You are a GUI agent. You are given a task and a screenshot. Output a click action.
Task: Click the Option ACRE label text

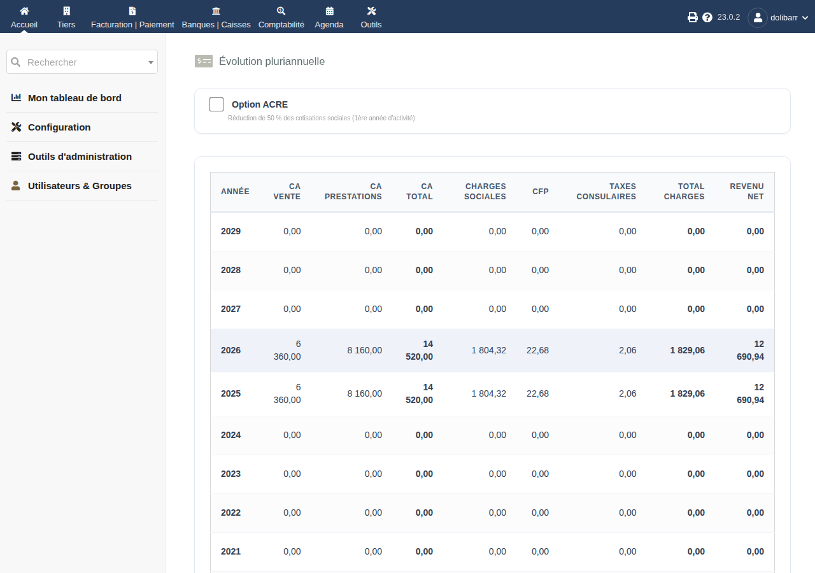tap(260, 104)
